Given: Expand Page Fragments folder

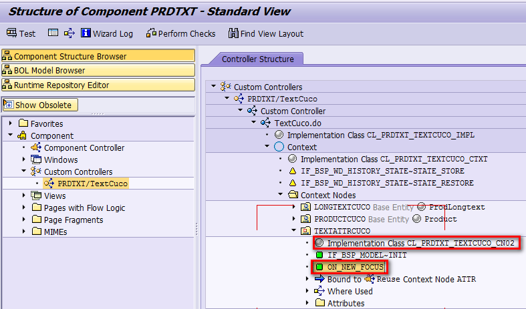Looking at the screenshot, I should (x=24, y=220).
